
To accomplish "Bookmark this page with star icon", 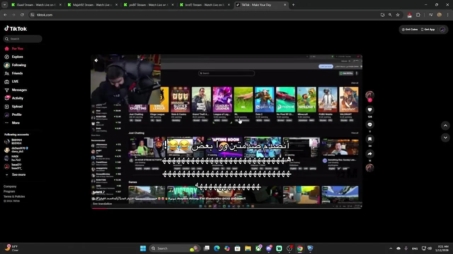I will pyautogui.click(x=398, y=15).
